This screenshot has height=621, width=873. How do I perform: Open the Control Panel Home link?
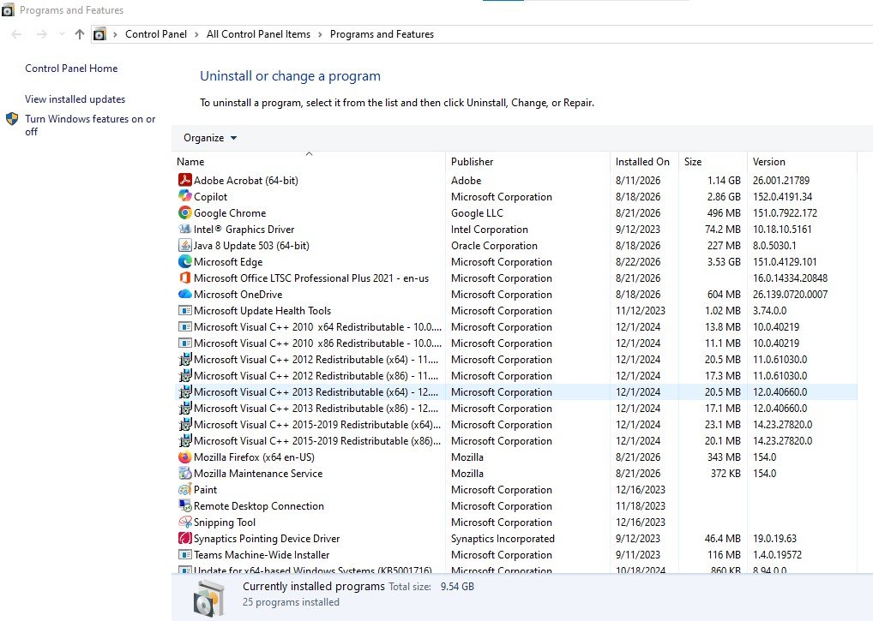coord(71,69)
